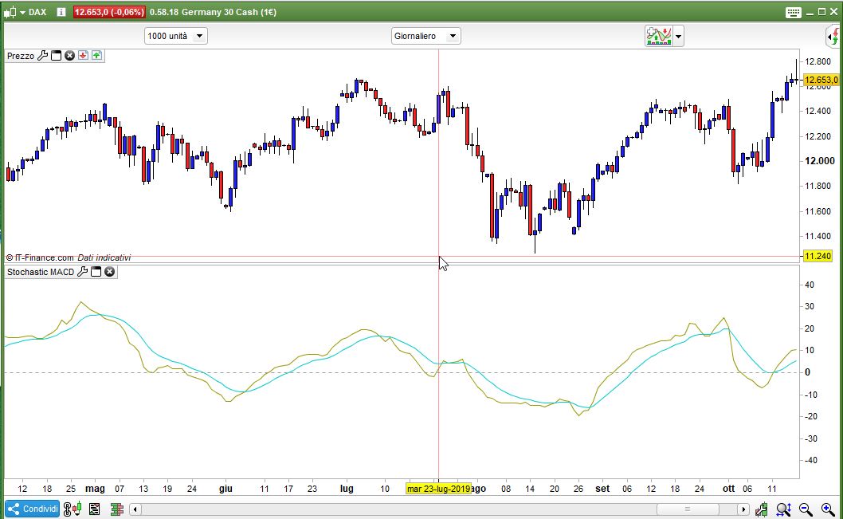Viewport: 843px width, 519px height.
Task: Click the 'mag' month label on time axis
Action: coord(95,489)
